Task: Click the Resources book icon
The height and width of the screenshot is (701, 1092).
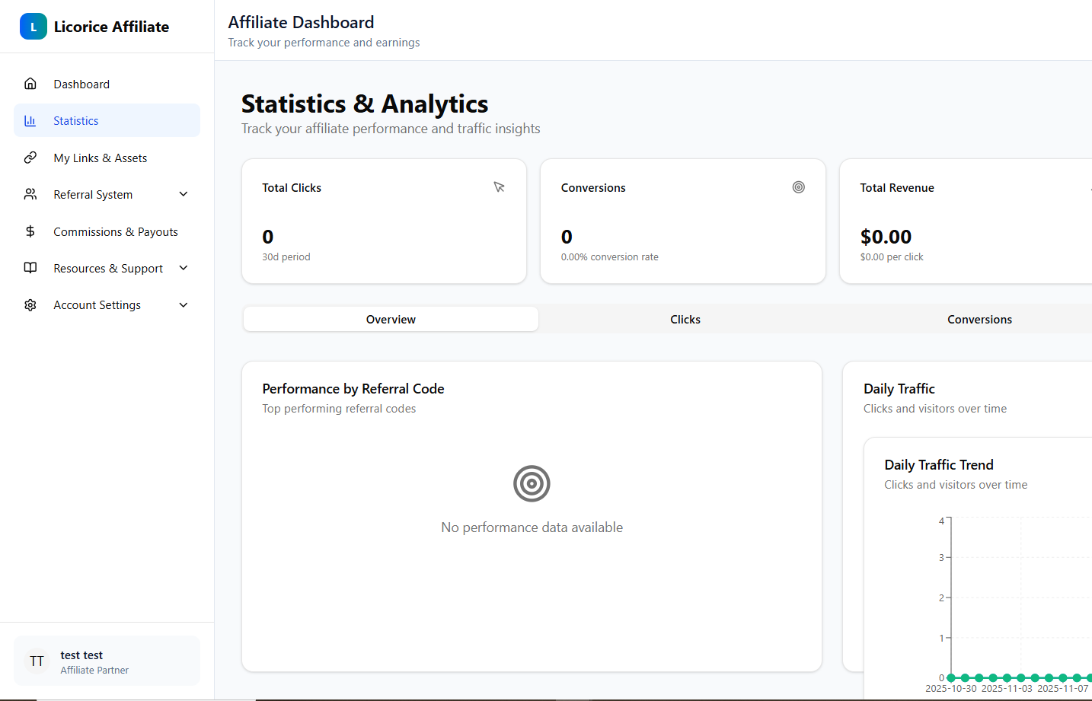Action: coord(30,268)
